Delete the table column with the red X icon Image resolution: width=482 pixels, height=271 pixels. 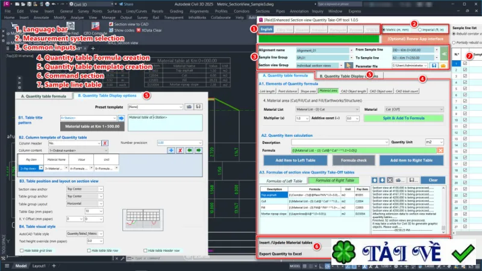click(x=180, y=150)
